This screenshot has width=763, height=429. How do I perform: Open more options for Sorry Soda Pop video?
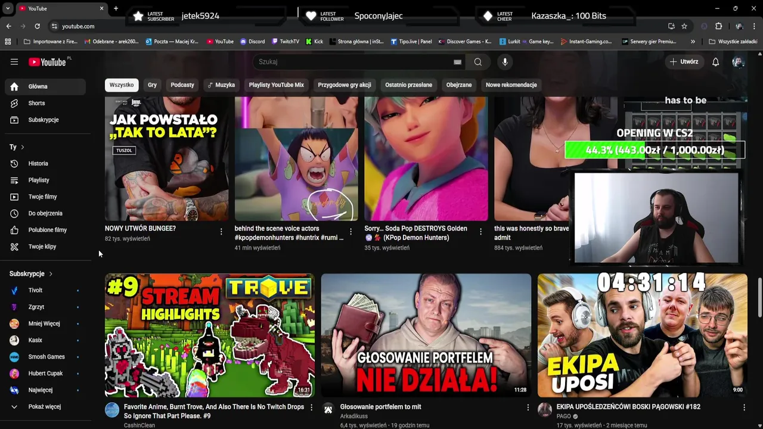coord(480,232)
